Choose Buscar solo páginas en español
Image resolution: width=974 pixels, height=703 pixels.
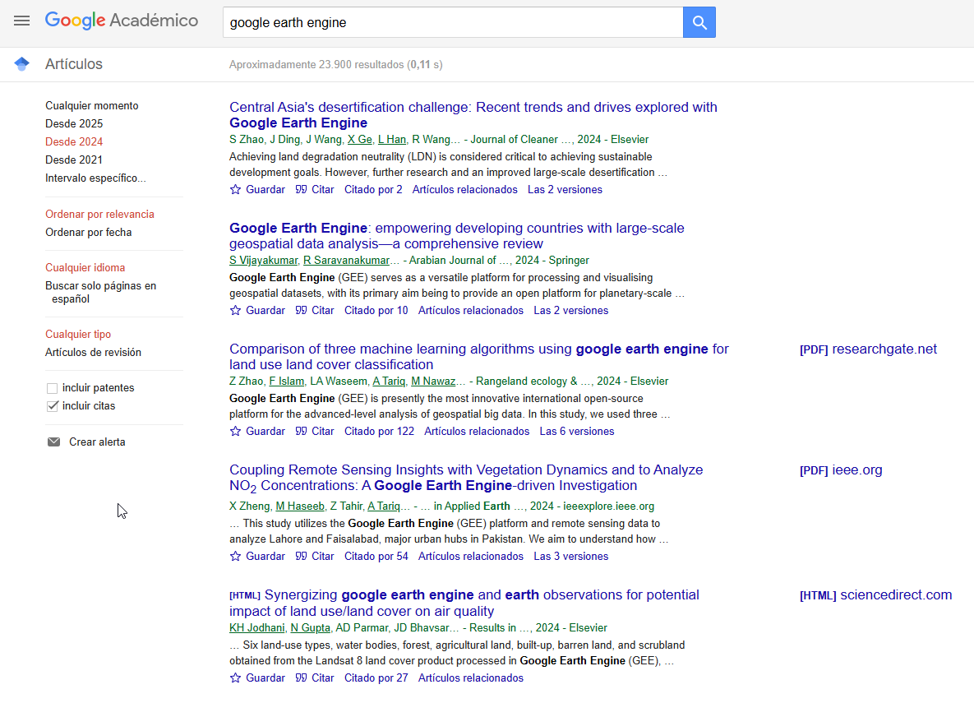pos(100,292)
